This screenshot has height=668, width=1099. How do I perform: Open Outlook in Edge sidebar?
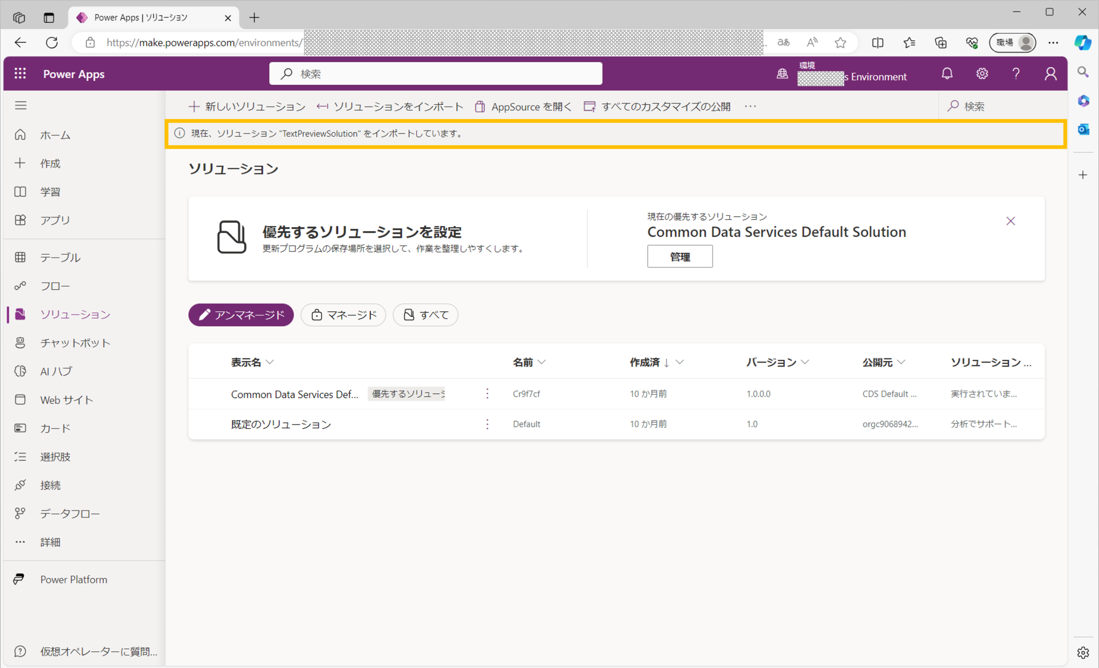coord(1083,129)
